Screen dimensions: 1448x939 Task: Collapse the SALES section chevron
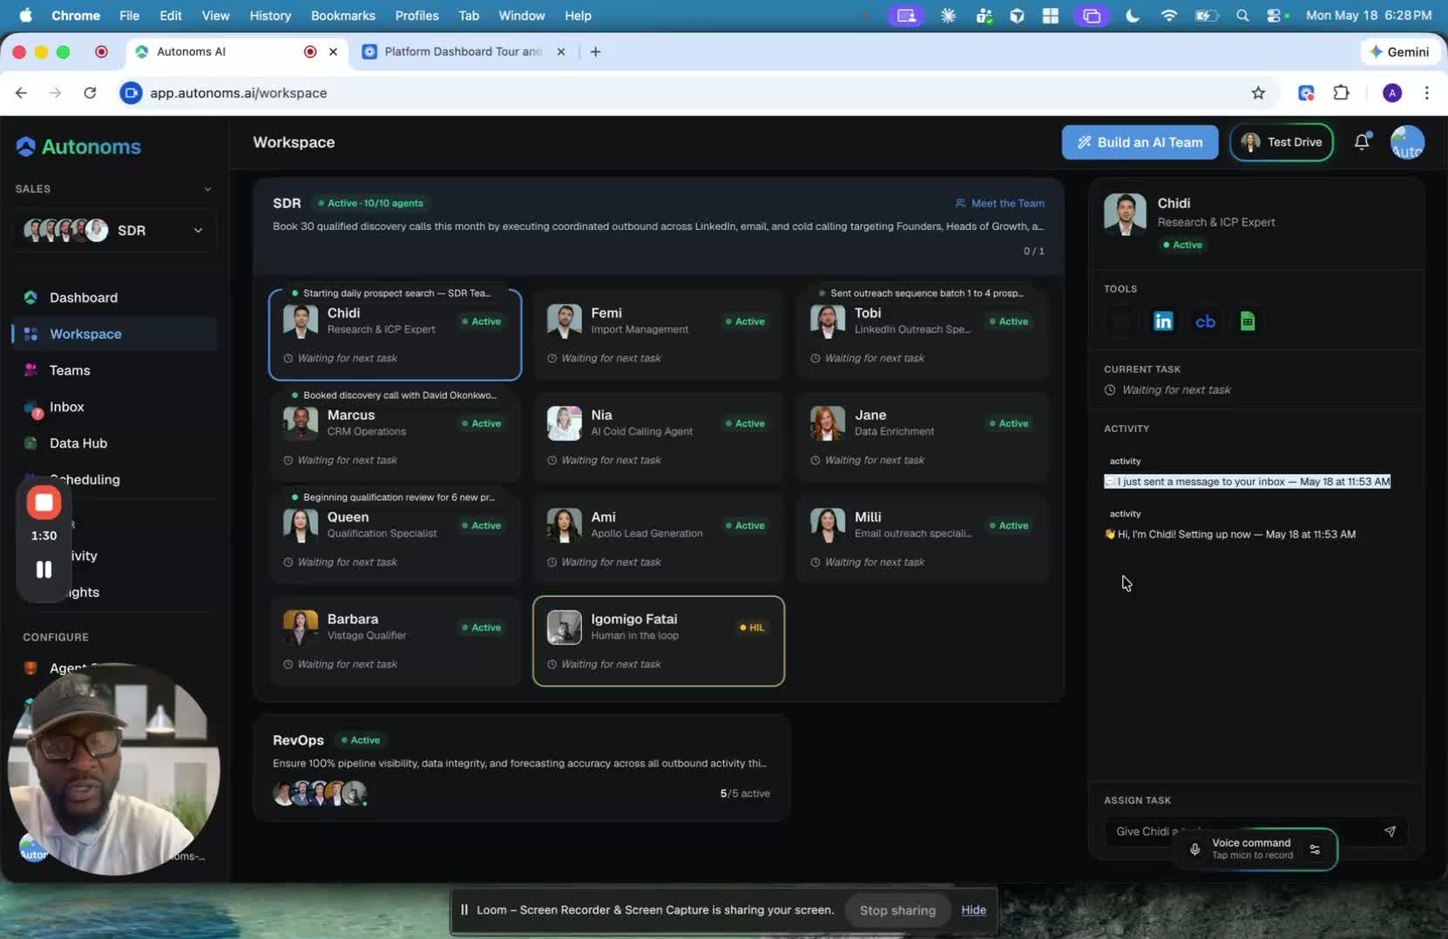[x=207, y=189]
